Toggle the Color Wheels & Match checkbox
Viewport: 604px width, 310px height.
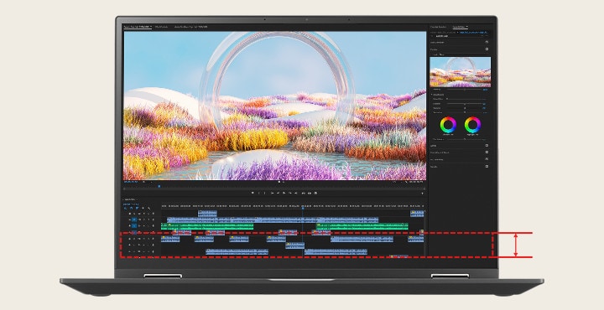click(487, 152)
